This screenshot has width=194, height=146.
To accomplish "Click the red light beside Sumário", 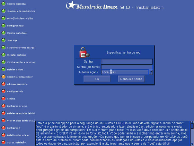I will click(3, 99).
